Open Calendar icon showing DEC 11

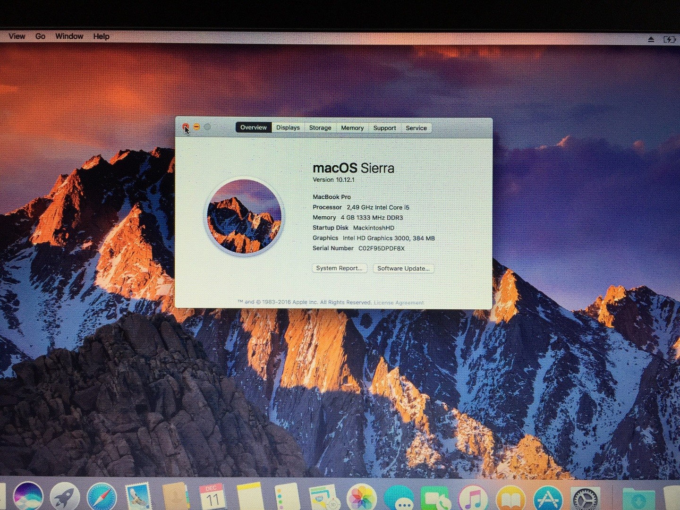pyautogui.click(x=212, y=497)
